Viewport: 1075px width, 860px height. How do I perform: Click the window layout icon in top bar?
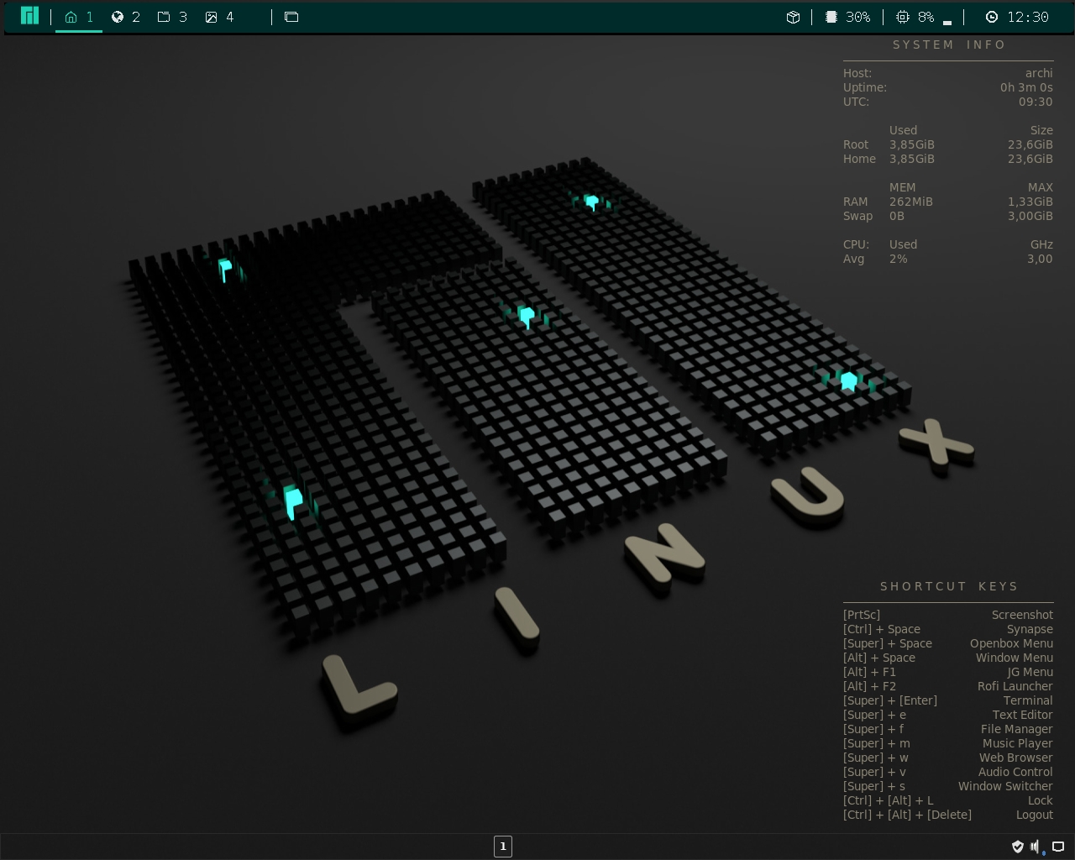291,17
